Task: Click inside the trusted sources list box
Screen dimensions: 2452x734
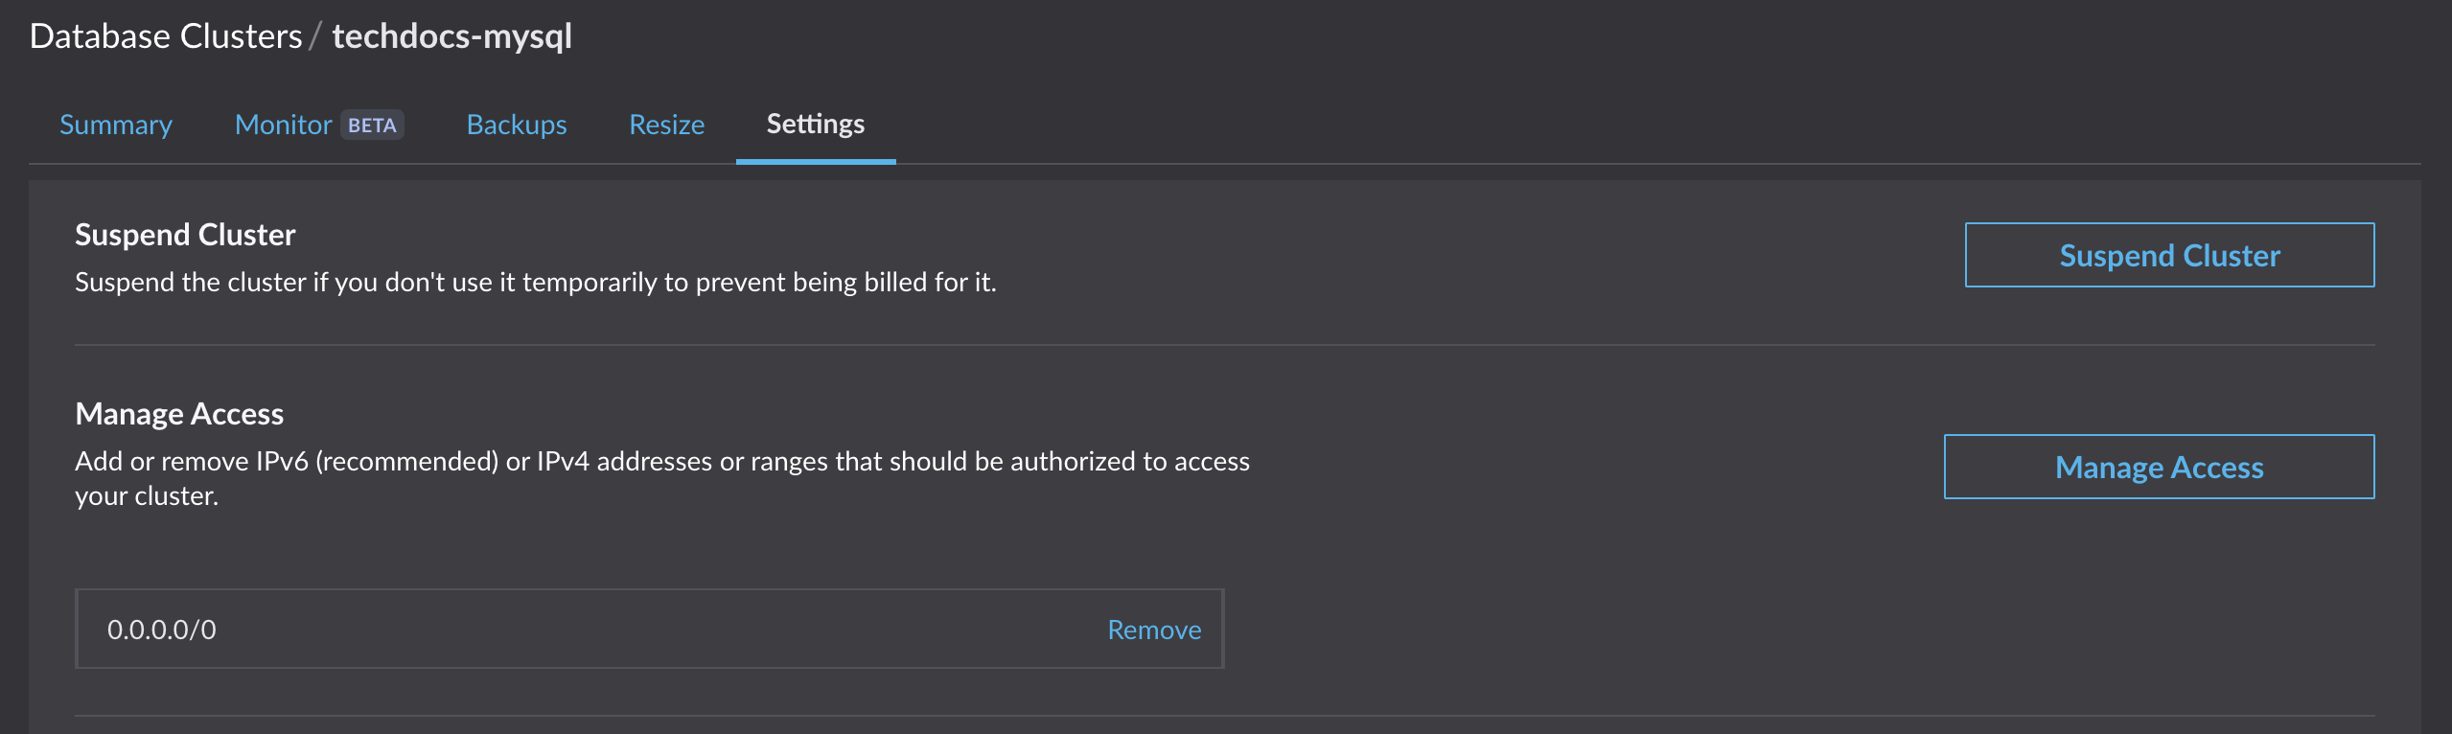Action: click(649, 630)
